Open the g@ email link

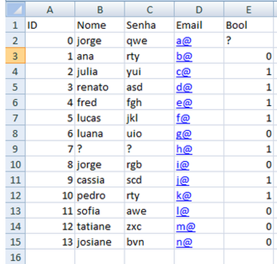(184, 134)
